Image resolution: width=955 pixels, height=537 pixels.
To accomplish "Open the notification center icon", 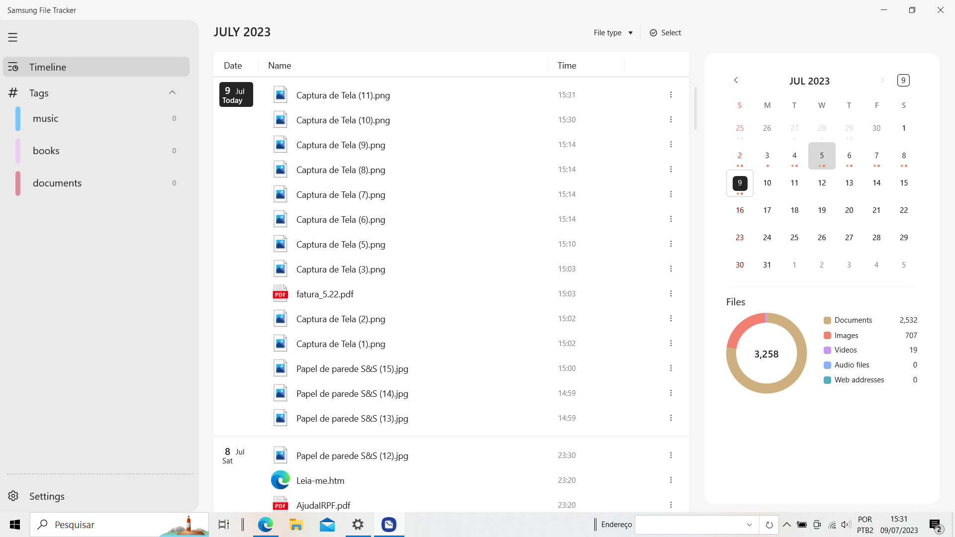I will 936,525.
